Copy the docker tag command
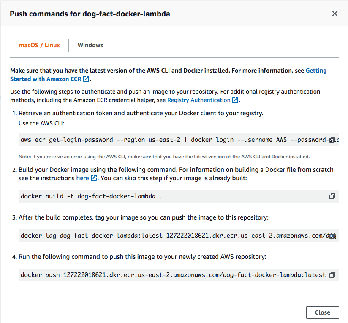The image size is (348, 323). pyautogui.click(x=332, y=236)
